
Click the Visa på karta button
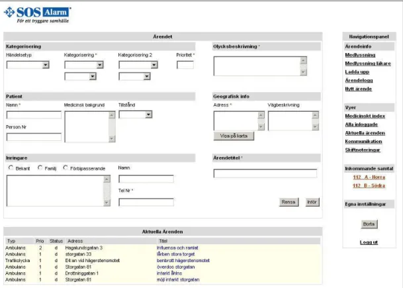point(234,136)
